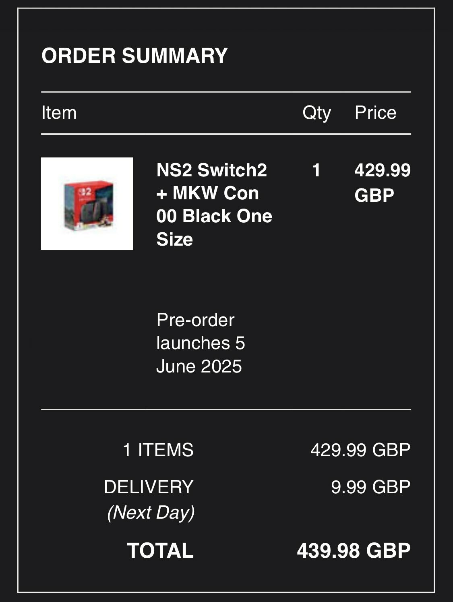
Task: Click the 1 ITEMS label
Action: [158, 450]
